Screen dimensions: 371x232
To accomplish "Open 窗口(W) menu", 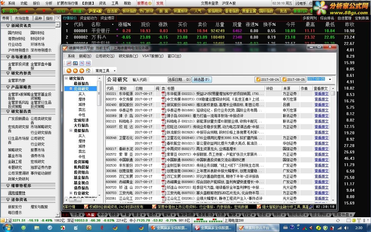I will pos(174,56).
